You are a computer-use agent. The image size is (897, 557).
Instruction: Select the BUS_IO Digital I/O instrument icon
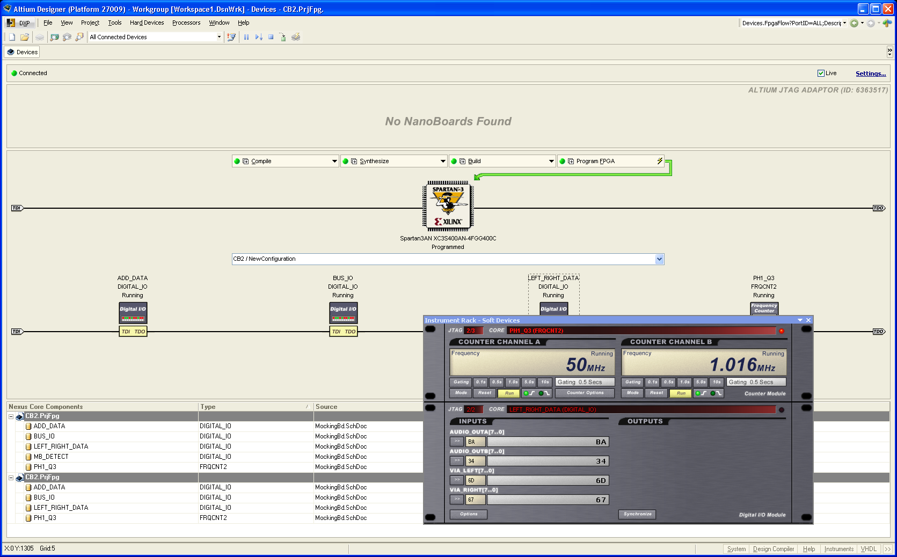[x=343, y=312]
